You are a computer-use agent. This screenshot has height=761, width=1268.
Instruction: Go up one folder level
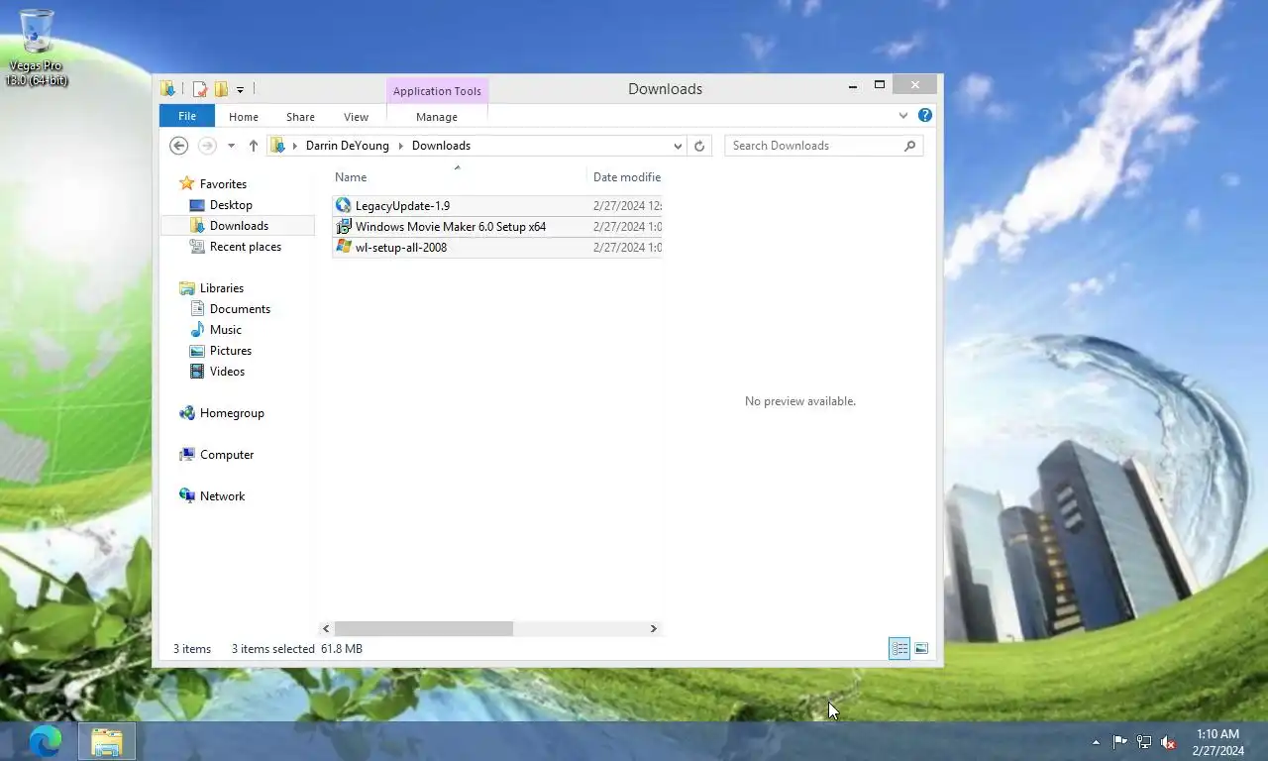[253, 146]
